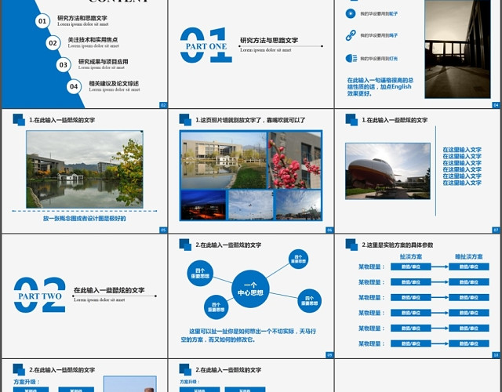The width and height of the screenshot is (502, 392).
Task: Click page number badge 09
Action: (x=329, y=355)
